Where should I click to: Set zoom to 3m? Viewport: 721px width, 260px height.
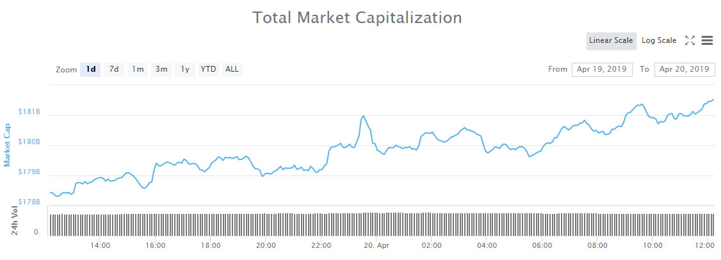(x=161, y=69)
